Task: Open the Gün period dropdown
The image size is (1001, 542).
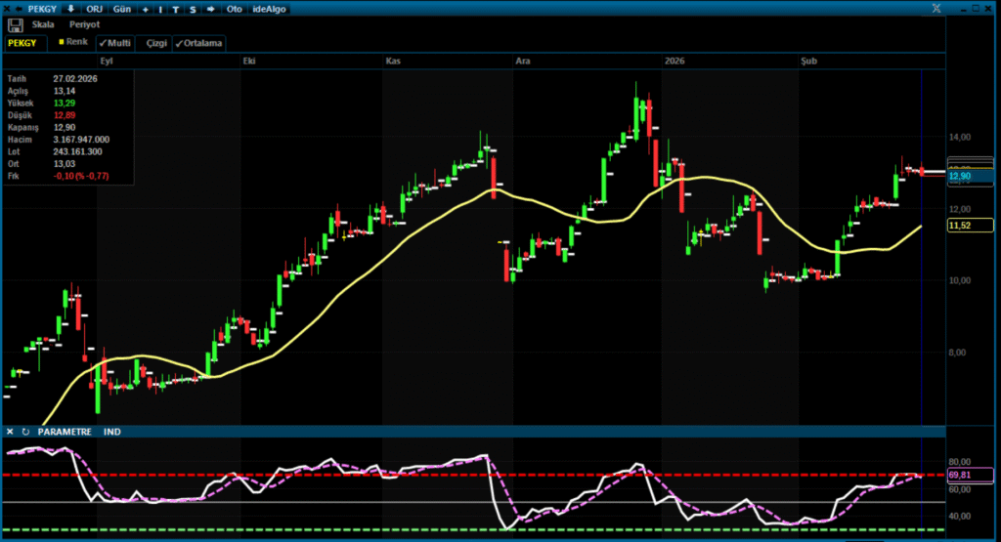Action: click(122, 8)
